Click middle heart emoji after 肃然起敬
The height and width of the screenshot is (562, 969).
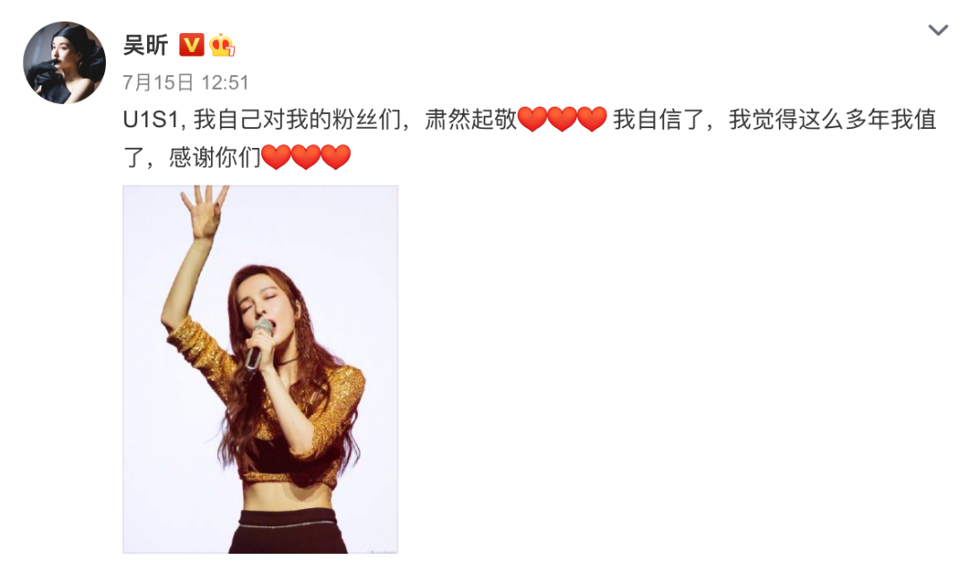[x=562, y=119]
